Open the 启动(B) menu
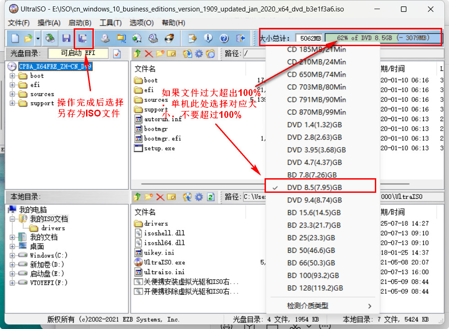449x329 pixels. click(80, 23)
